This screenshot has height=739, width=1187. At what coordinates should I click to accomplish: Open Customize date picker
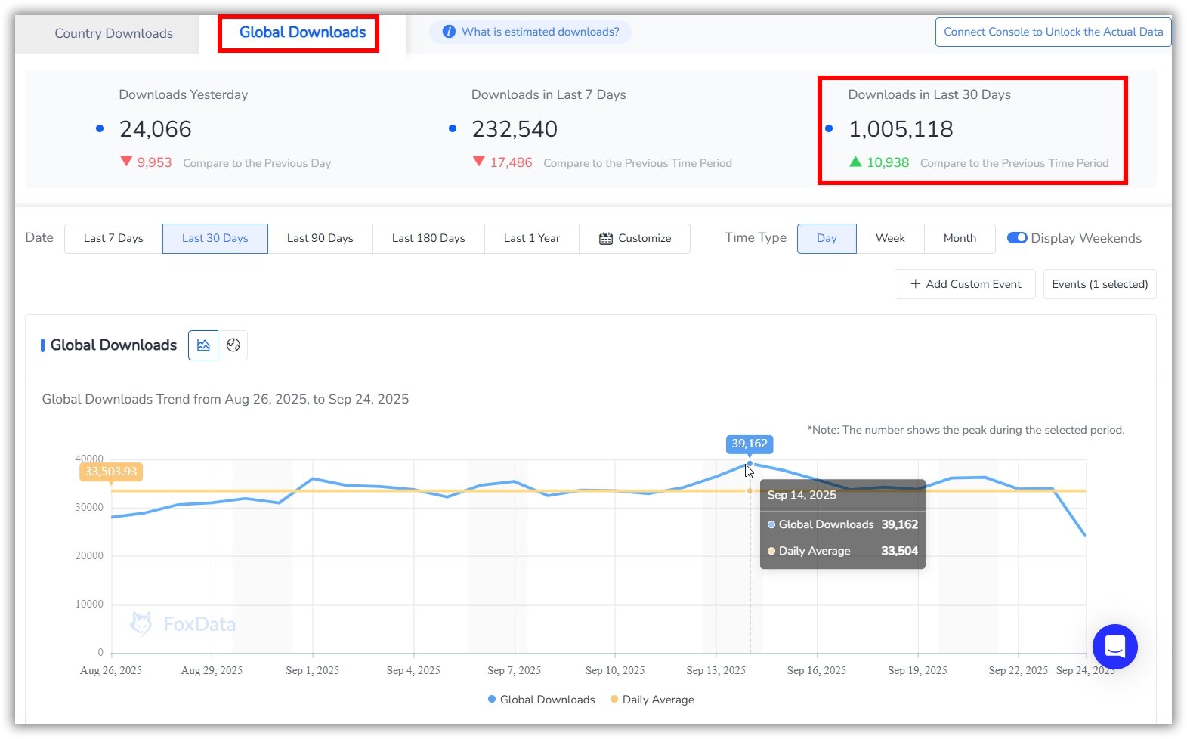pos(635,238)
